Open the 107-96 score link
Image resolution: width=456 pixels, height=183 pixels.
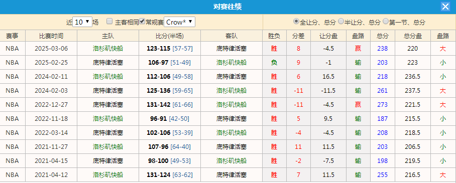coord(159,147)
